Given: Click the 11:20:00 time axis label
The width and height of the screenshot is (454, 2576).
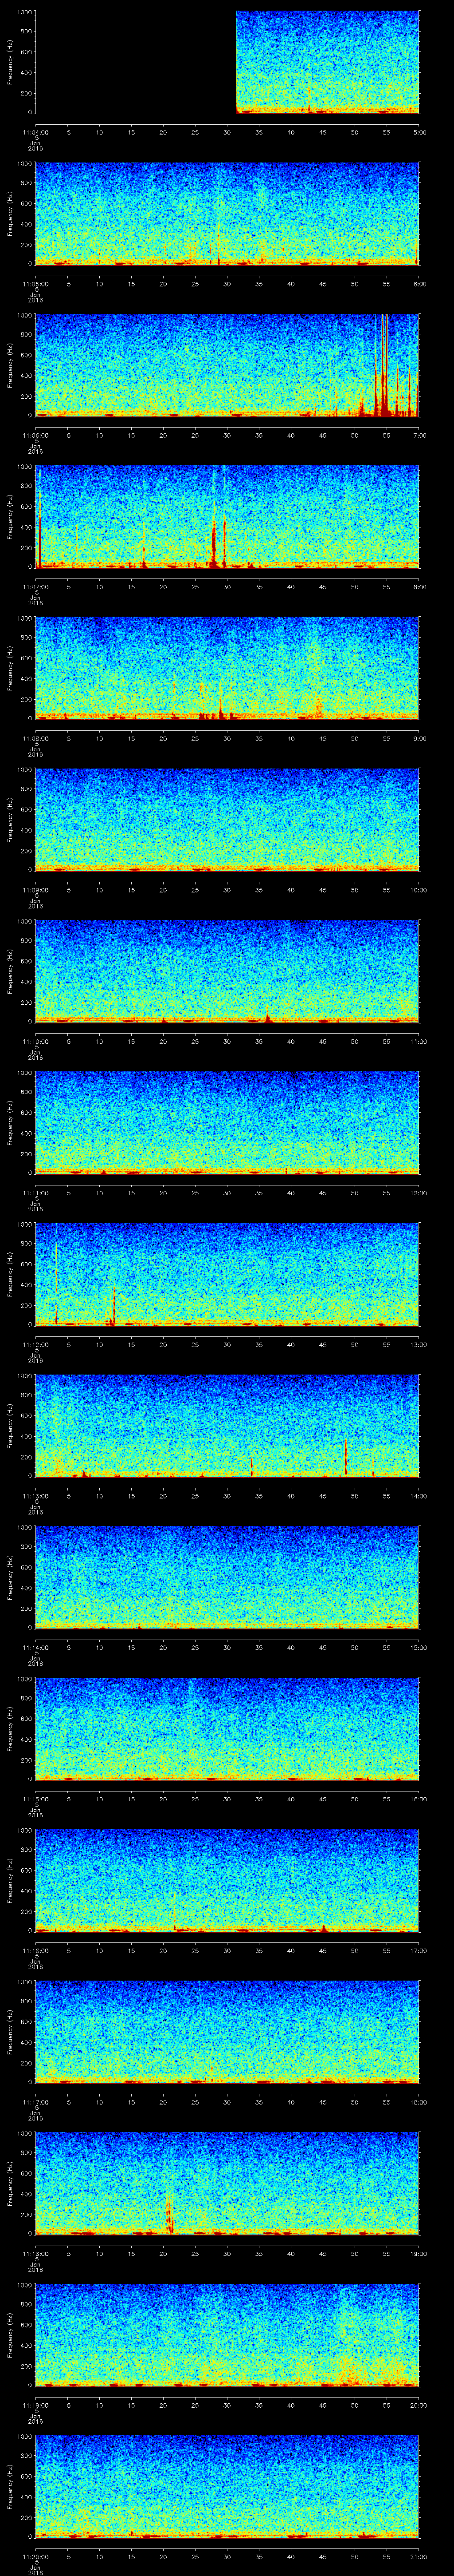Looking at the screenshot, I should point(36,2556).
